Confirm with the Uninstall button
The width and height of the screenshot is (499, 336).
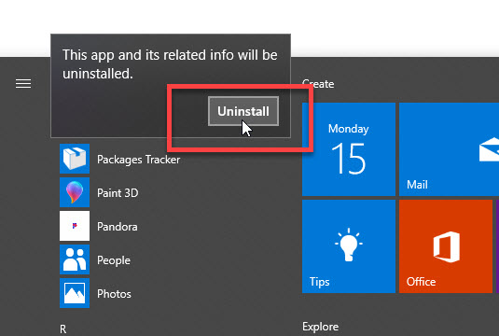243,111
